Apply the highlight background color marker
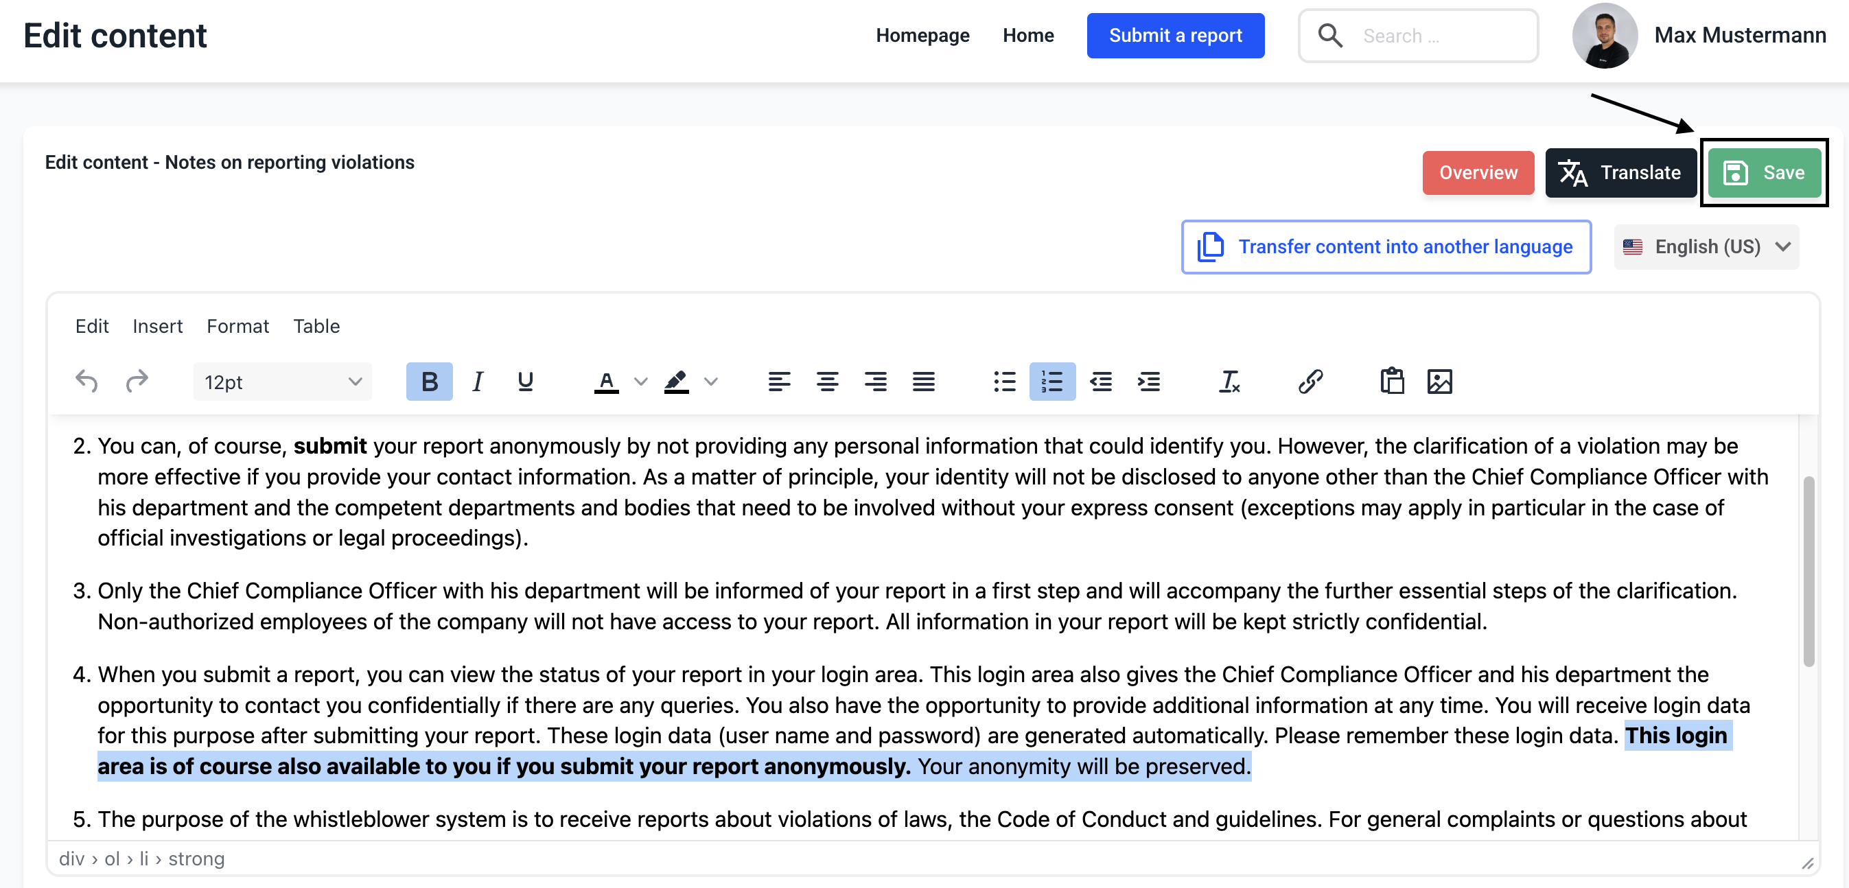The image size is (1849, 888). click(676, 381)
